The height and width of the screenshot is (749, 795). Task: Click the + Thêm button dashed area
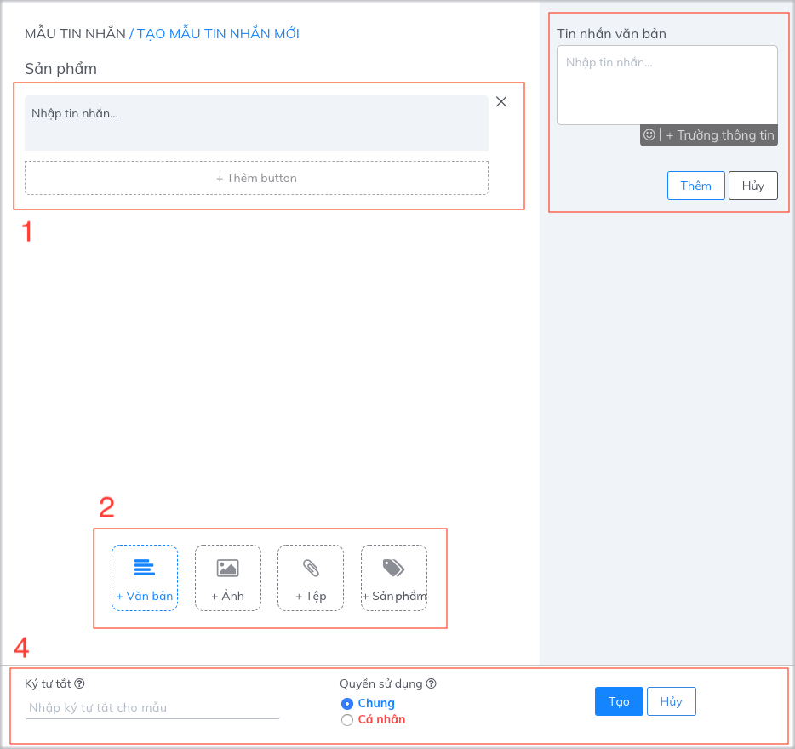[256, 178]
